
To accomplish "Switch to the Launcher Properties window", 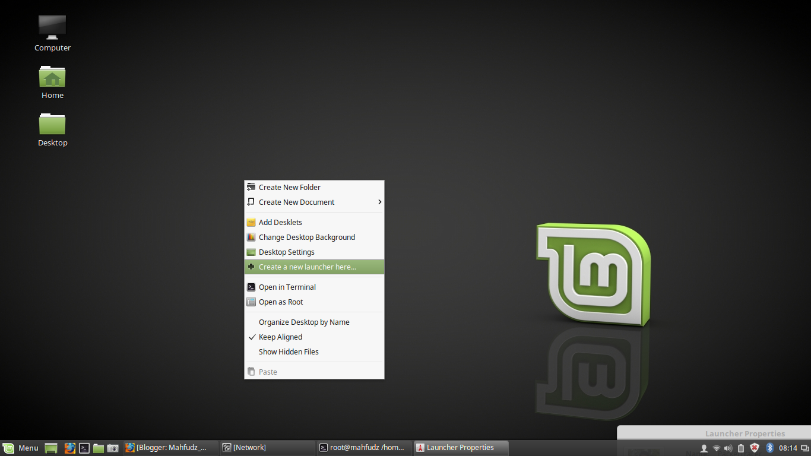I will (x=461, y=447).
